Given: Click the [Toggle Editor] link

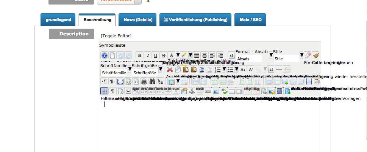Looking at the screenshot, I should coord(116,36).
